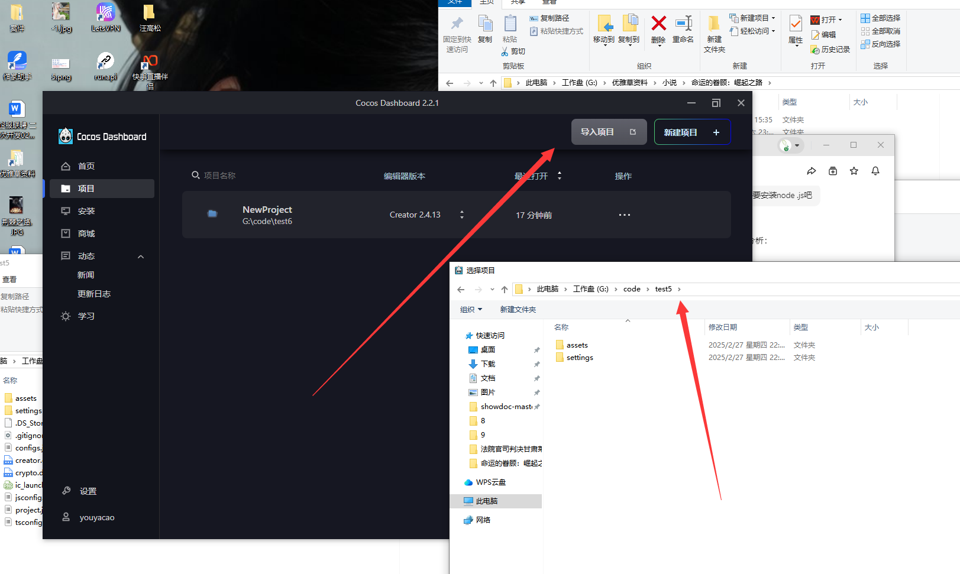Click favorite star icon in chat window

pyautogui.click(x=854, y=171)
